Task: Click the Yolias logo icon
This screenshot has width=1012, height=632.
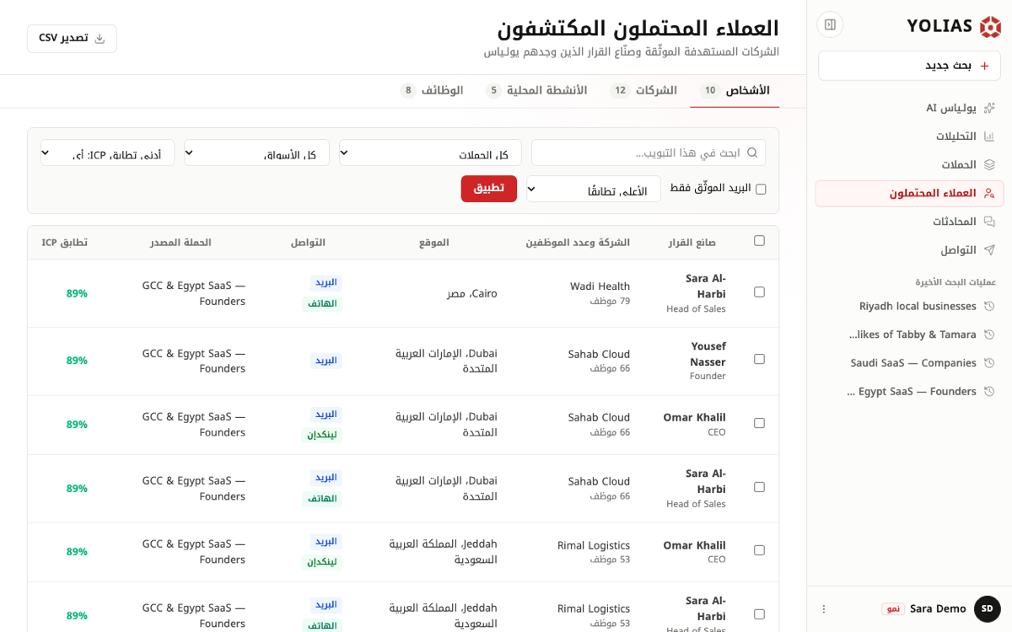Action: pyautogui.click(x=990, y=27)
